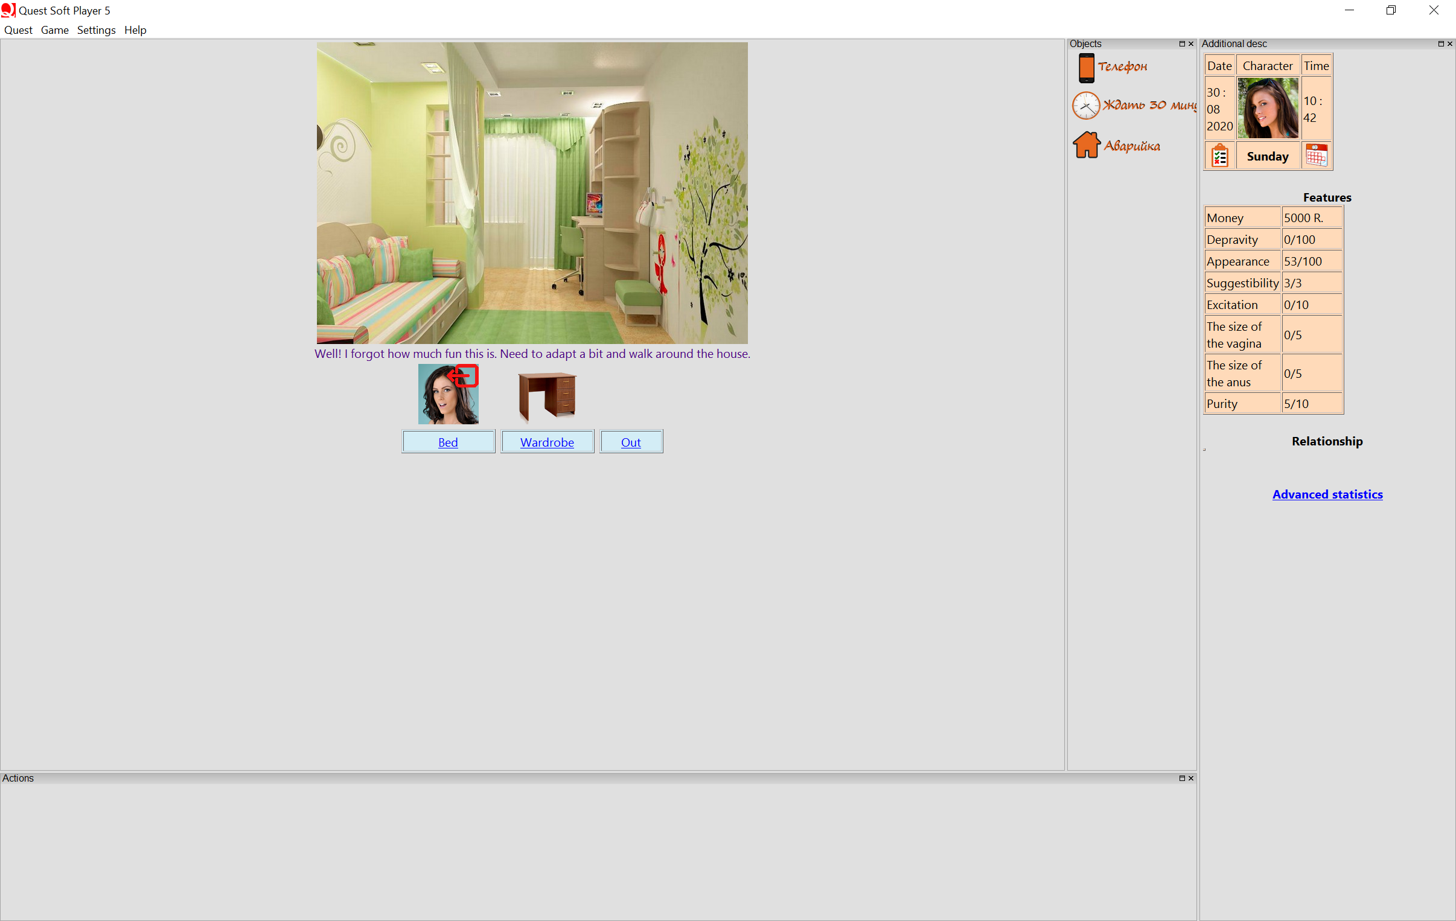Click the statistics/table icon in Additional desc
This screenshot has width=1456, height=921.
coord(1219,156)
